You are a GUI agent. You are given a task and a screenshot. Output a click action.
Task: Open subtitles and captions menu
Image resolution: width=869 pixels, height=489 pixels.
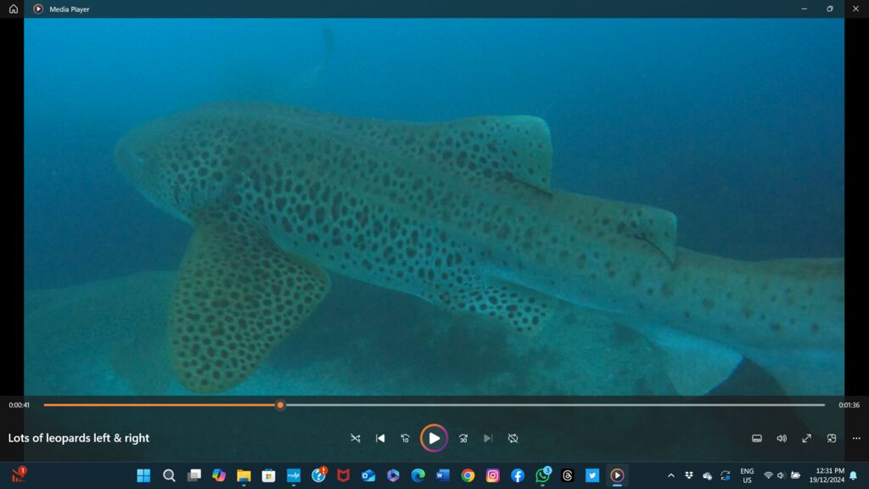point(757,438)
